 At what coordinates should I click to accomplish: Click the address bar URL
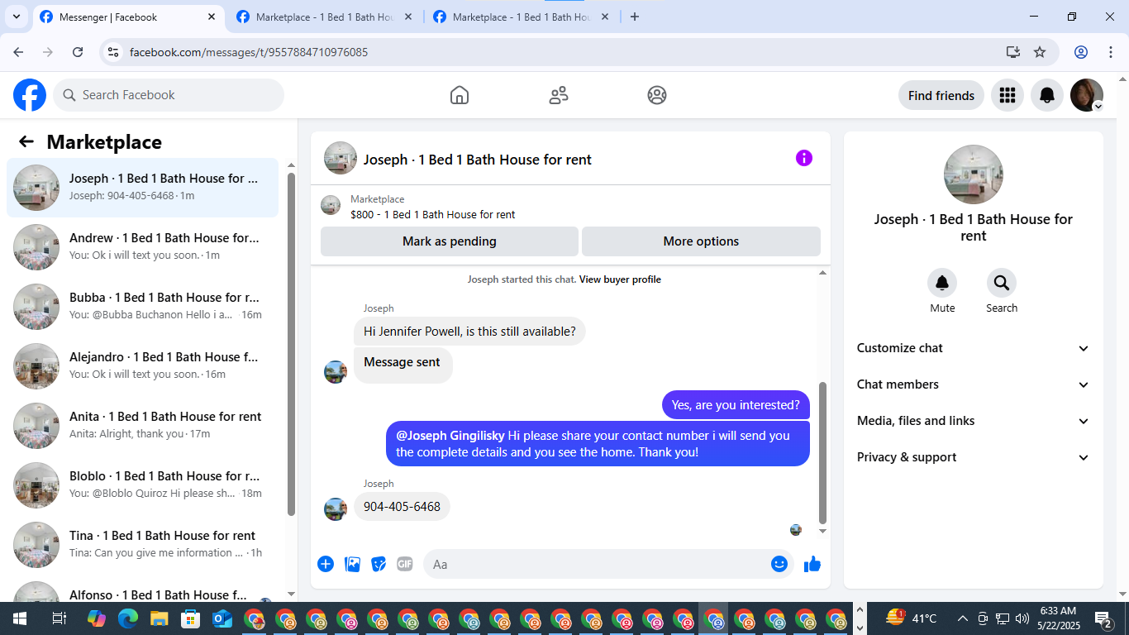(x=249, y=52)
